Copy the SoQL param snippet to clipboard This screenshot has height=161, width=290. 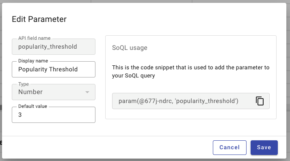(260, 101)
